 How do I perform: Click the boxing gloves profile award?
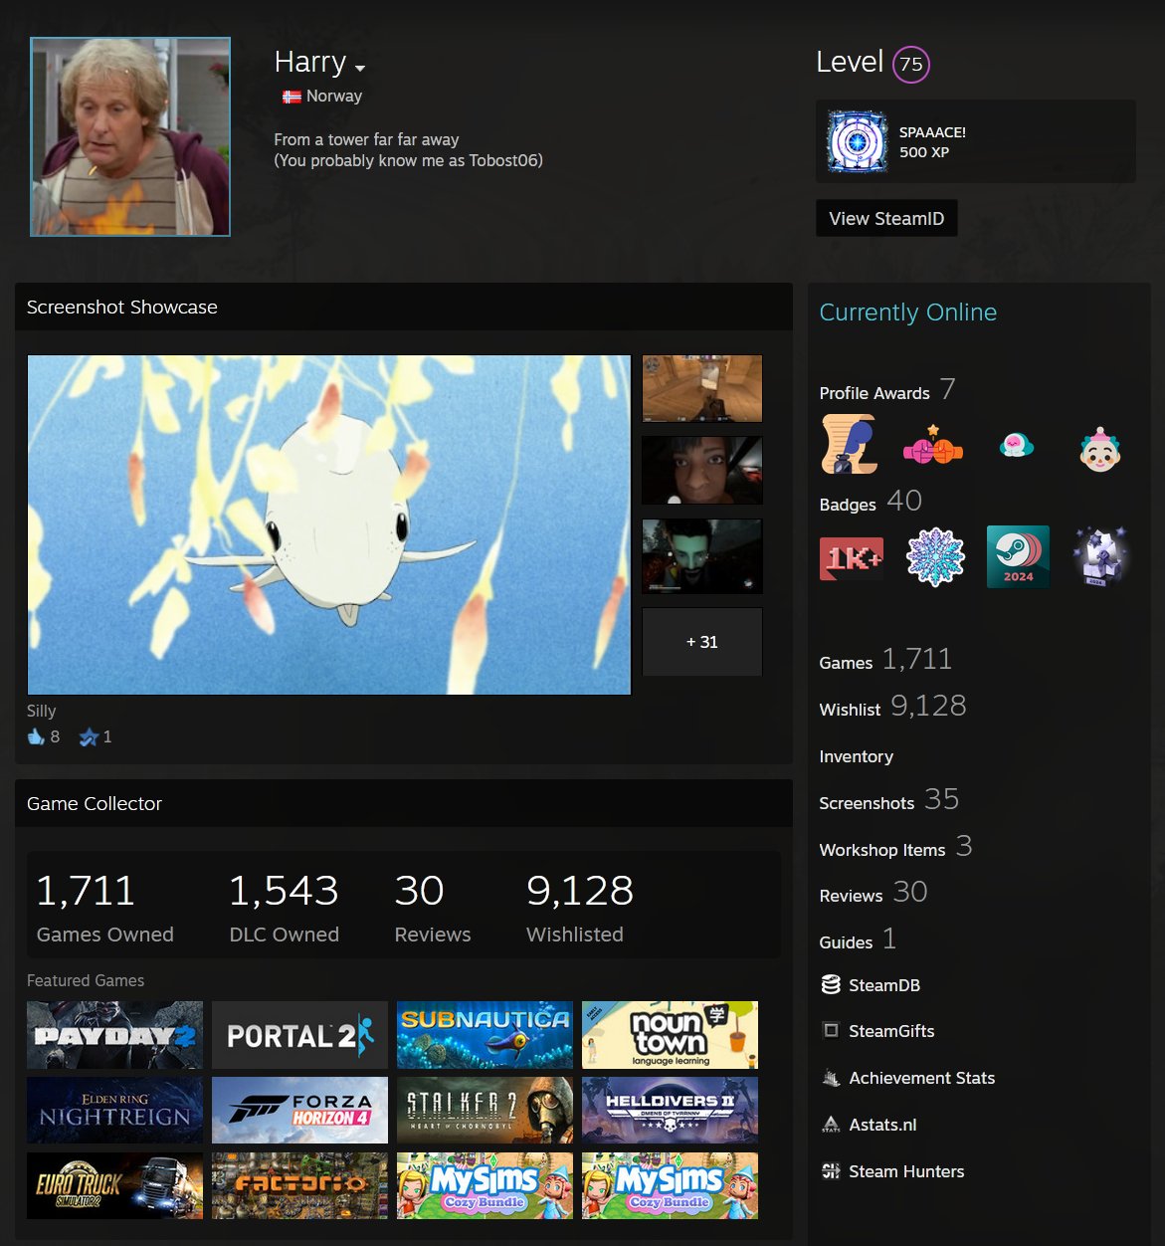(x=933, y=445)
